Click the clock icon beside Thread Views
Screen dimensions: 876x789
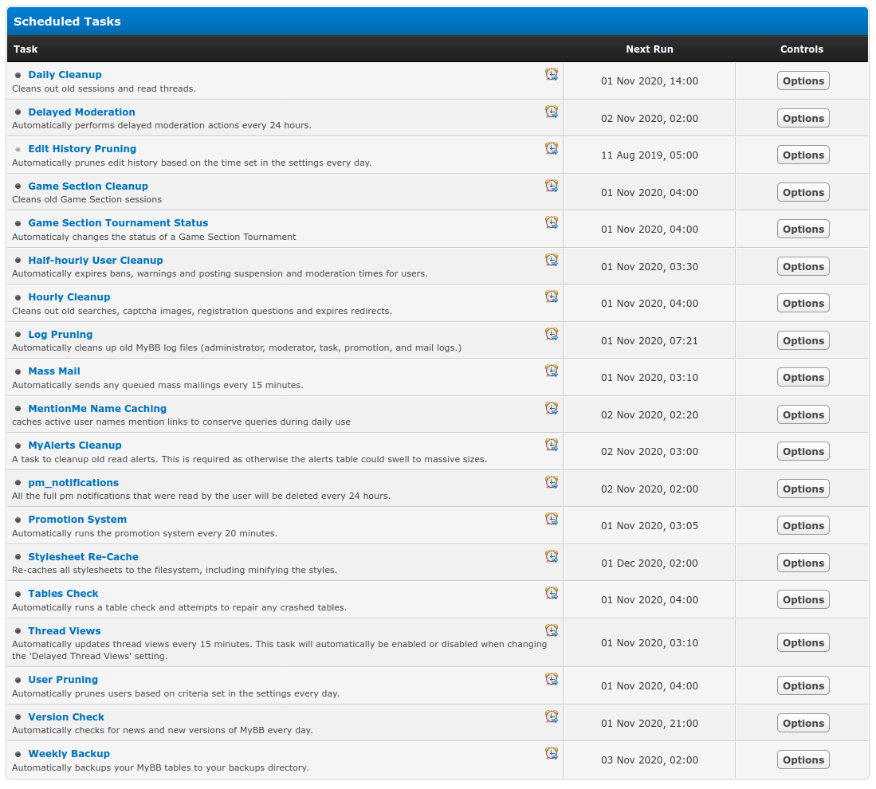pos(552,630)
